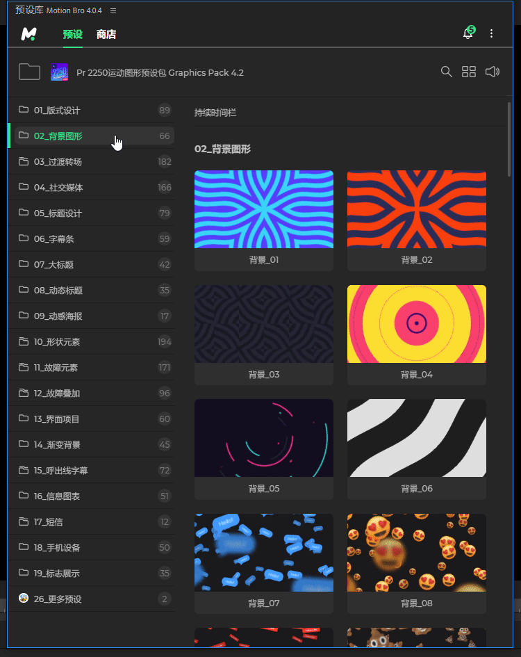Open the 14_渐变背景 category
The width and height of the screenshot is (521, 657).
tap(94, 444)
